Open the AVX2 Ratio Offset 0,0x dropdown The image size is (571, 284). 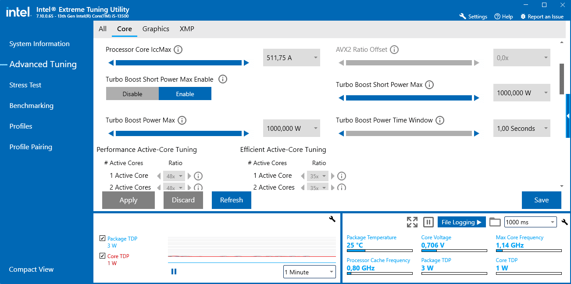522,58
